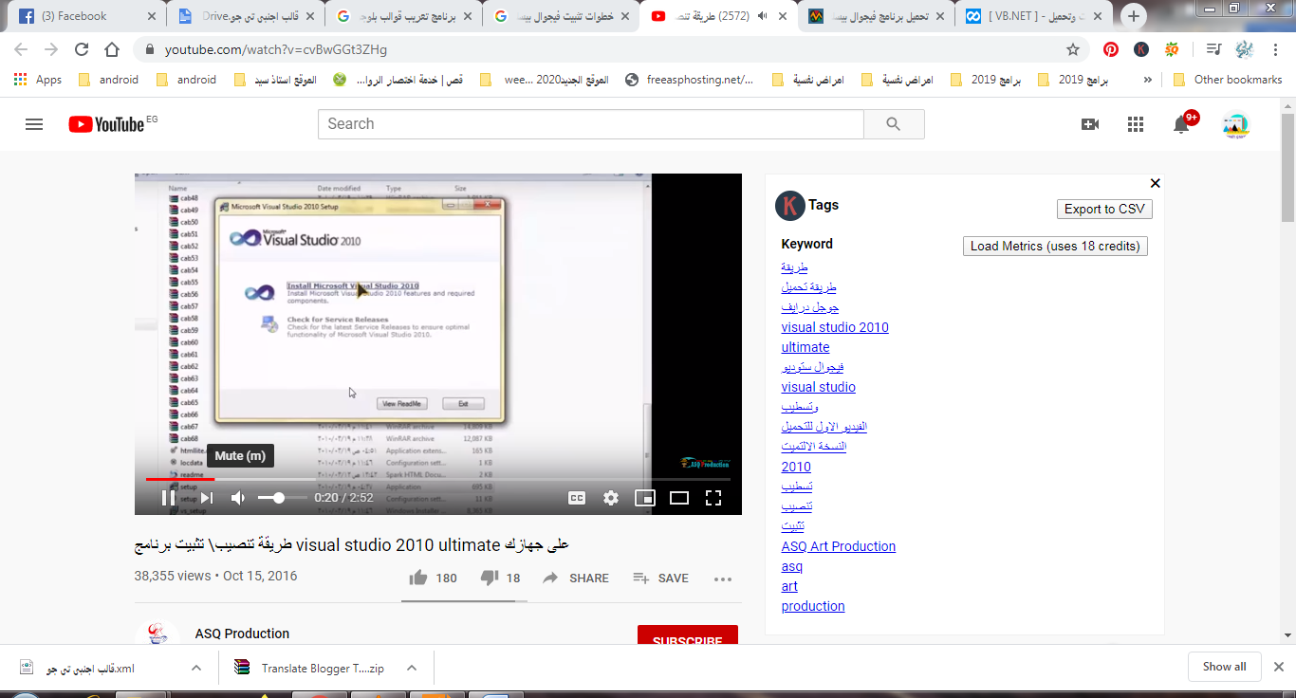The height and width of the screenshot is (698, 1296).
Task: Focus the YouTube search field
Action: (590, 124)
